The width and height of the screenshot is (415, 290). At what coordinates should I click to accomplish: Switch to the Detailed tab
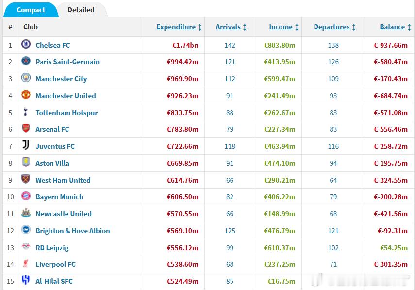[x=81, y=10]
